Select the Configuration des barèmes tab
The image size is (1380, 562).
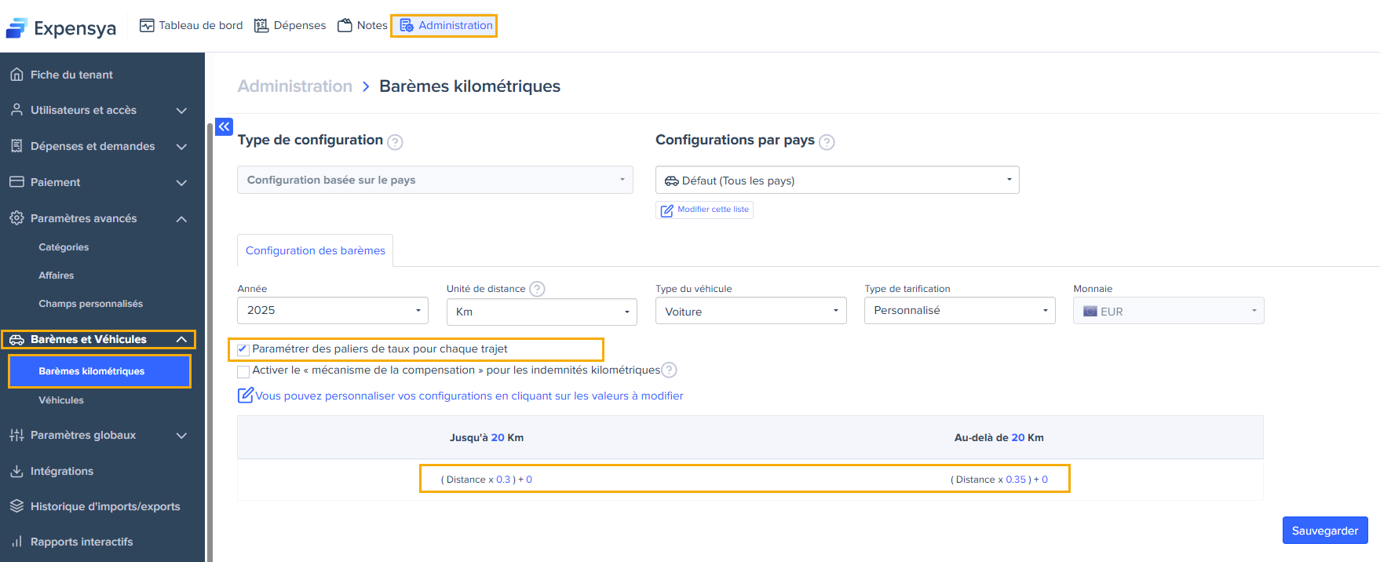pos(316,250)
